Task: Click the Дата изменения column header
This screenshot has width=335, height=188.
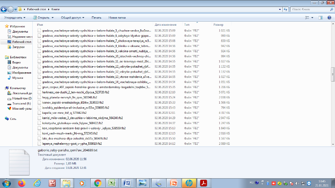Action: 165,25
